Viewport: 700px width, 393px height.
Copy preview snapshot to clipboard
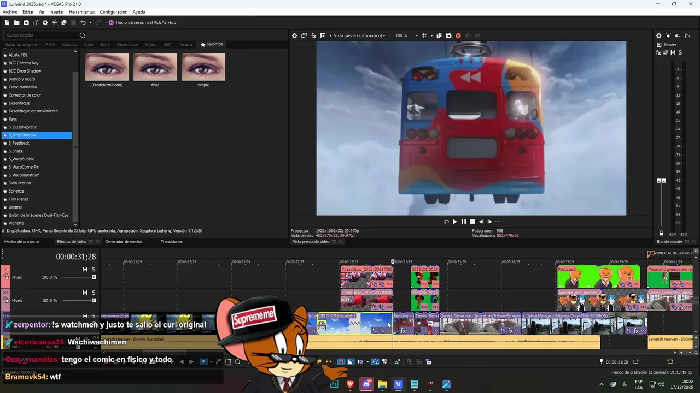click(x=439, y=35)
